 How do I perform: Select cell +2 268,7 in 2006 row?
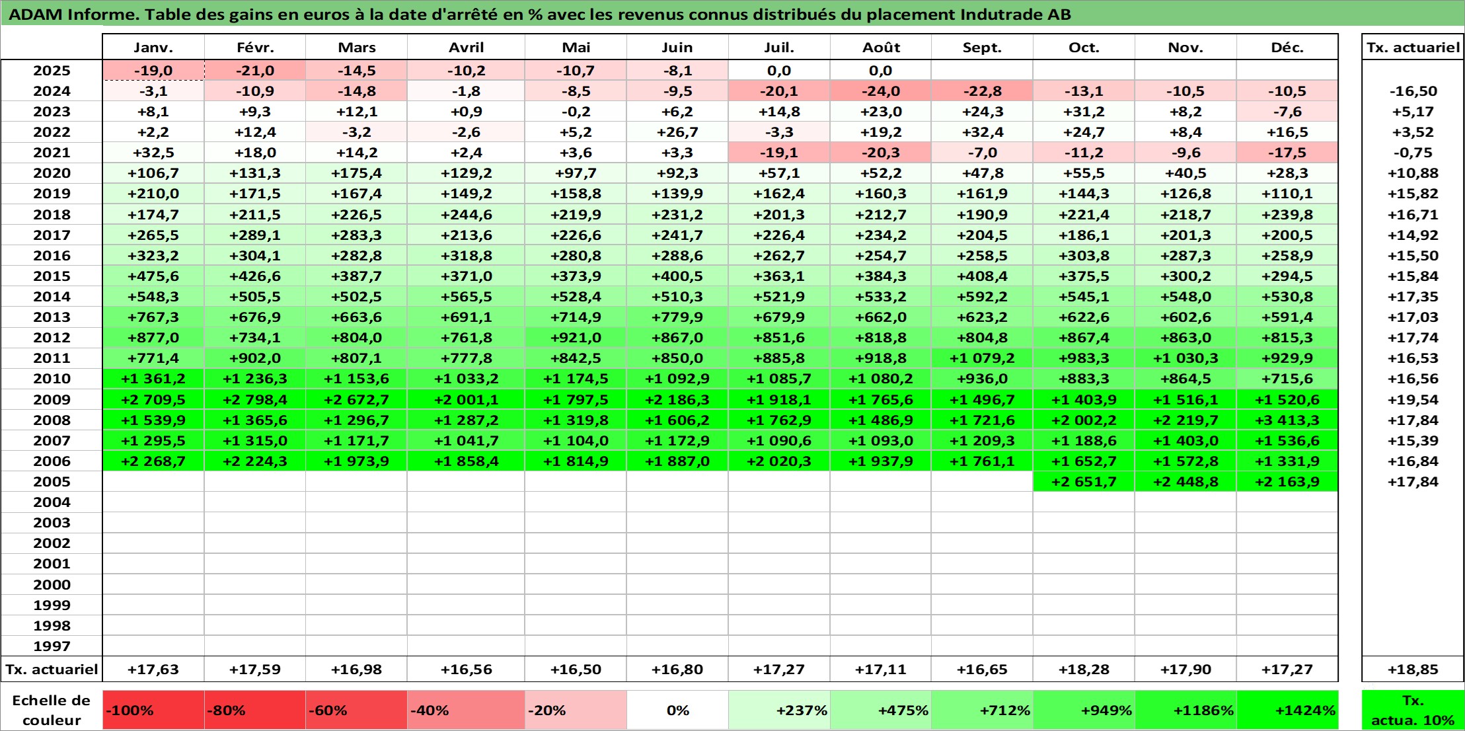tap(153, 461)
